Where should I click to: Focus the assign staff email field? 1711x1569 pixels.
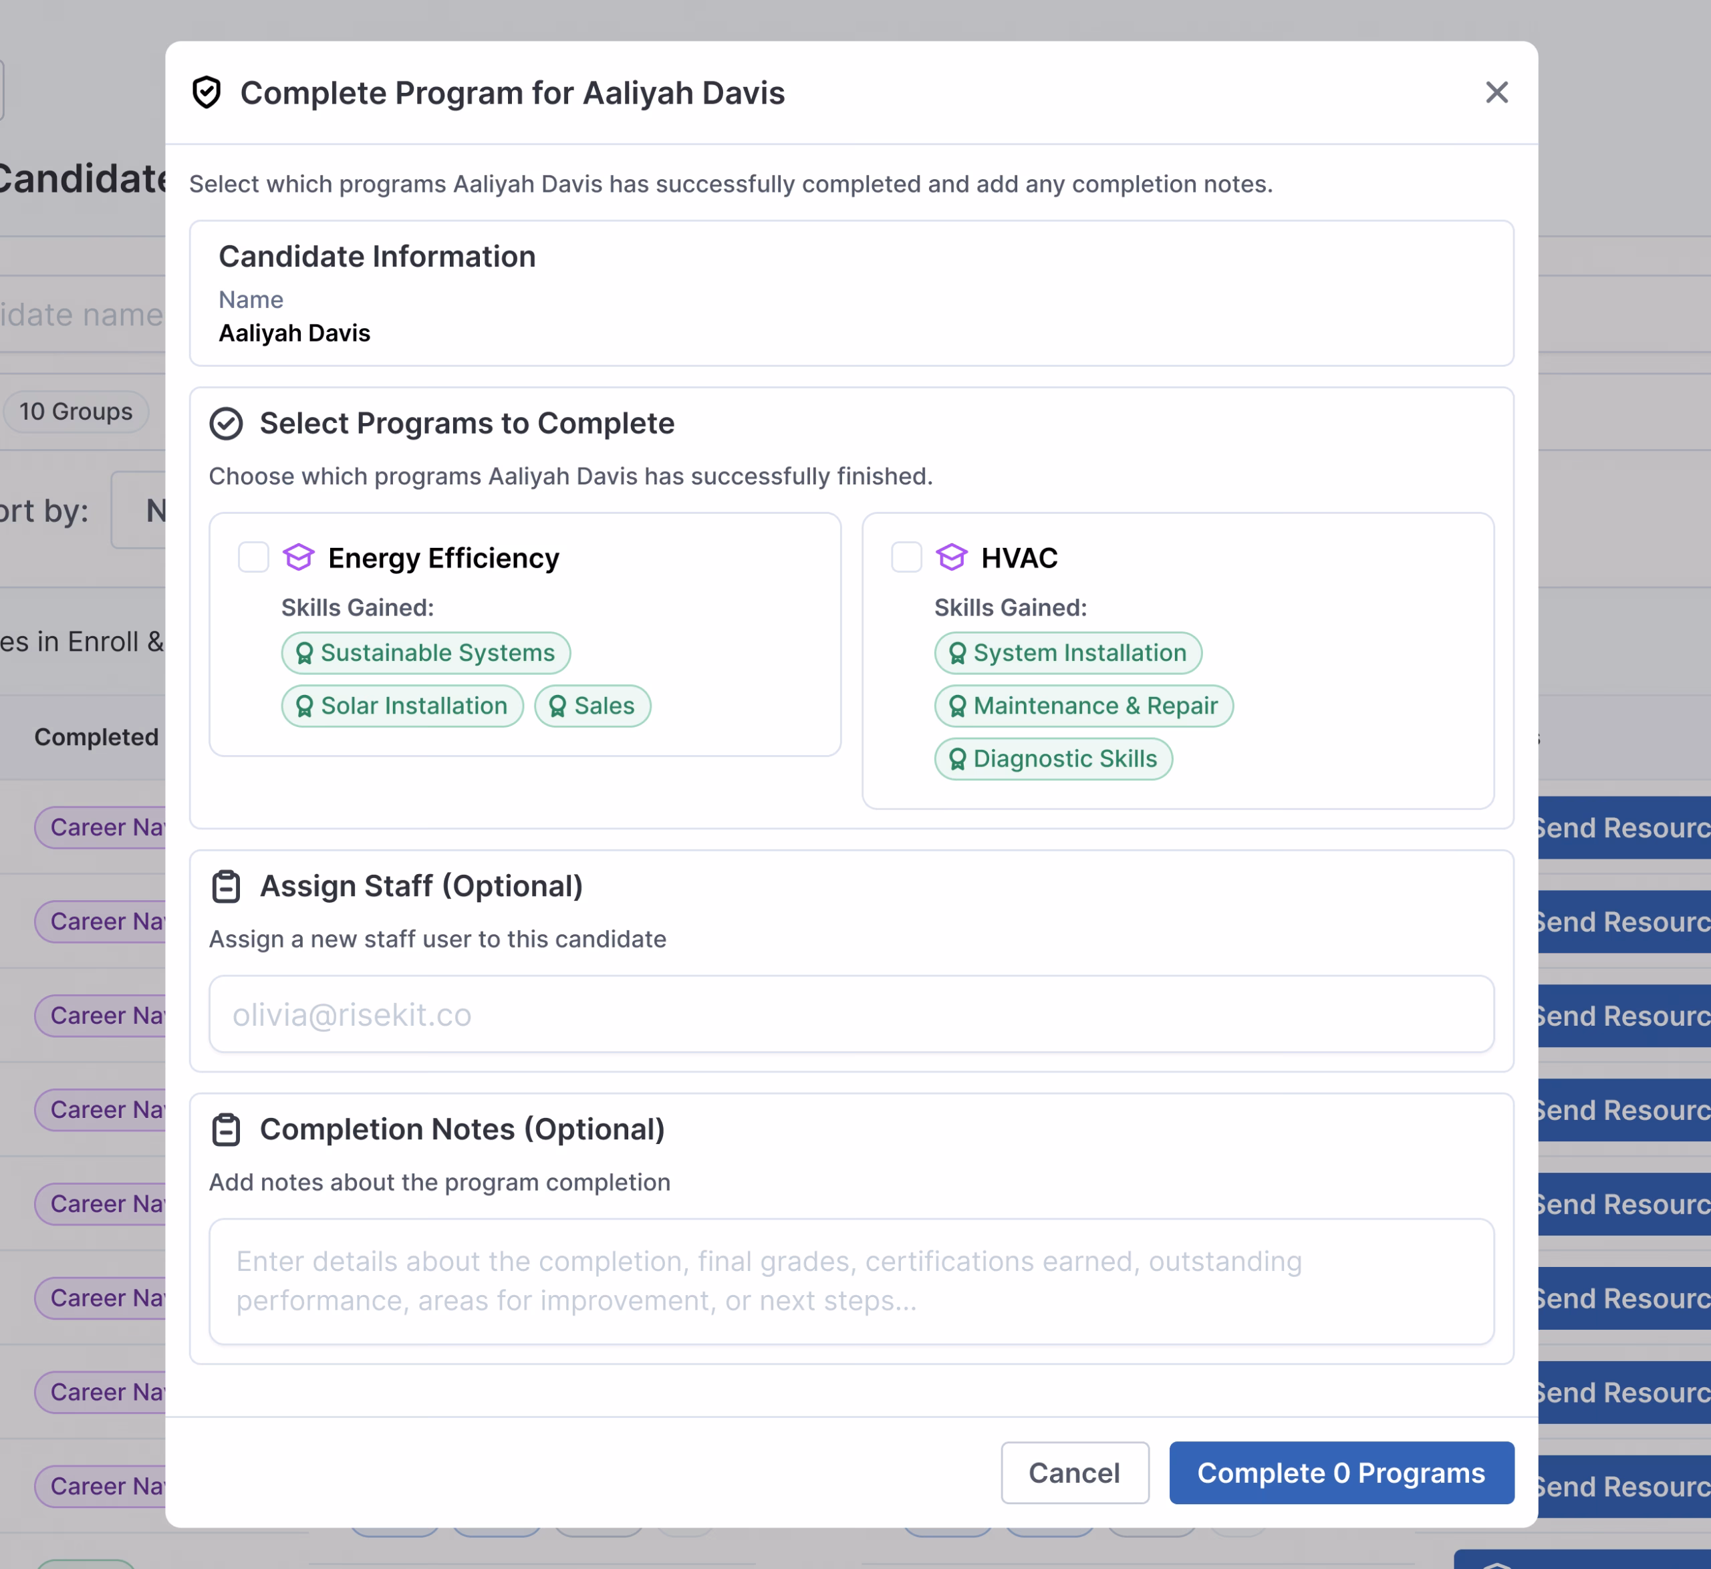pyautogui.click(x=851, y=1014)
